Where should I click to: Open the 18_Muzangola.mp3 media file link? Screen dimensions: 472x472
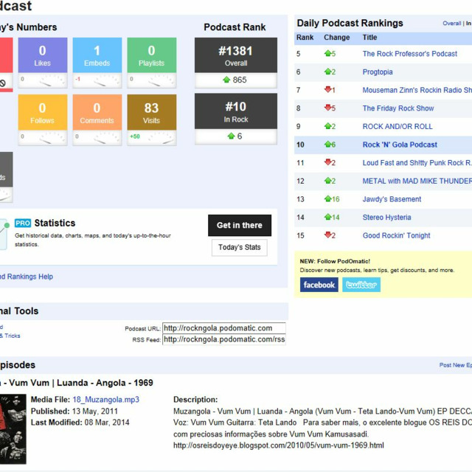tap(105, 400)
